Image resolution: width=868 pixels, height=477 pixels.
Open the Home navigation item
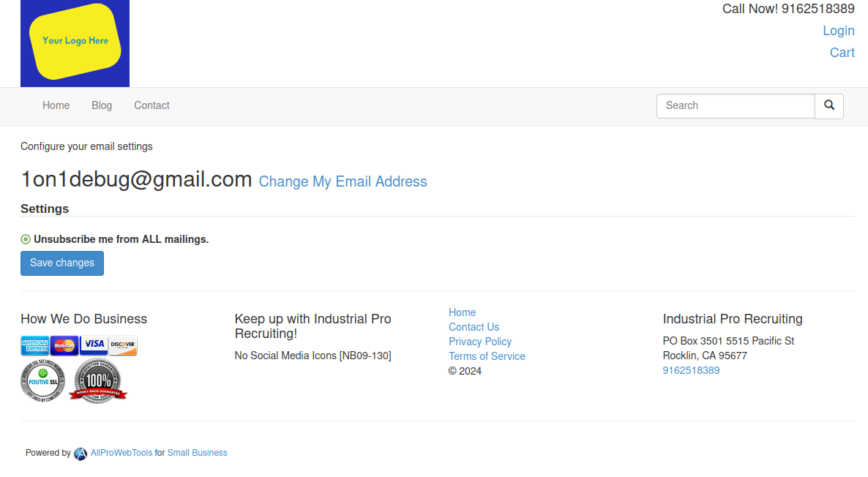(x=56, y=105)
